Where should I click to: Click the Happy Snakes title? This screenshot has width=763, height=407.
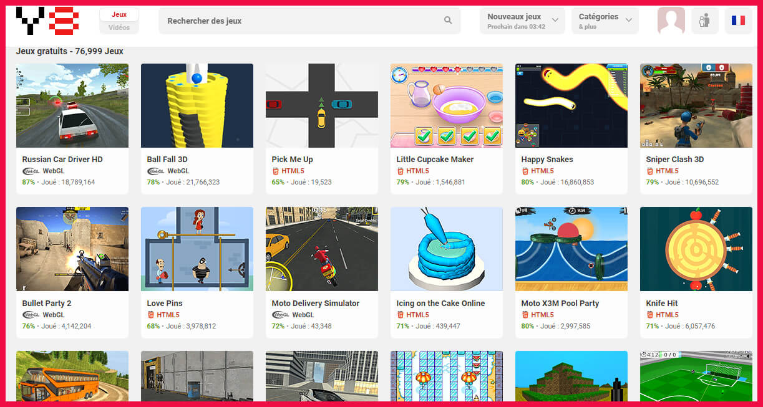pyautogui.click(x=547, y=160)
